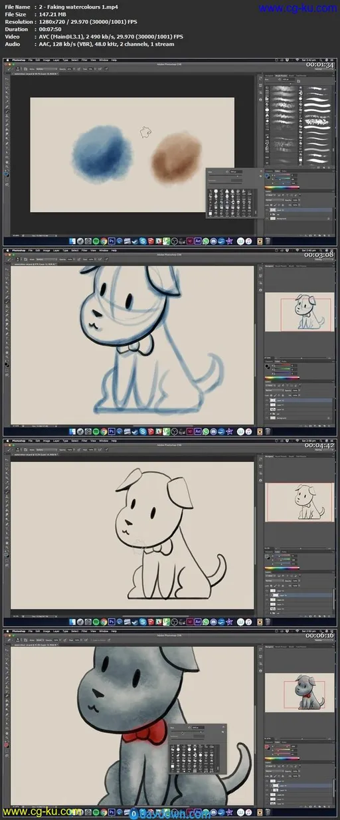Image resolution: width=340 pixels, height=820 pixels.
Task: Click InDesign dock icon in 00:03:08 frame
Action: 190,431
